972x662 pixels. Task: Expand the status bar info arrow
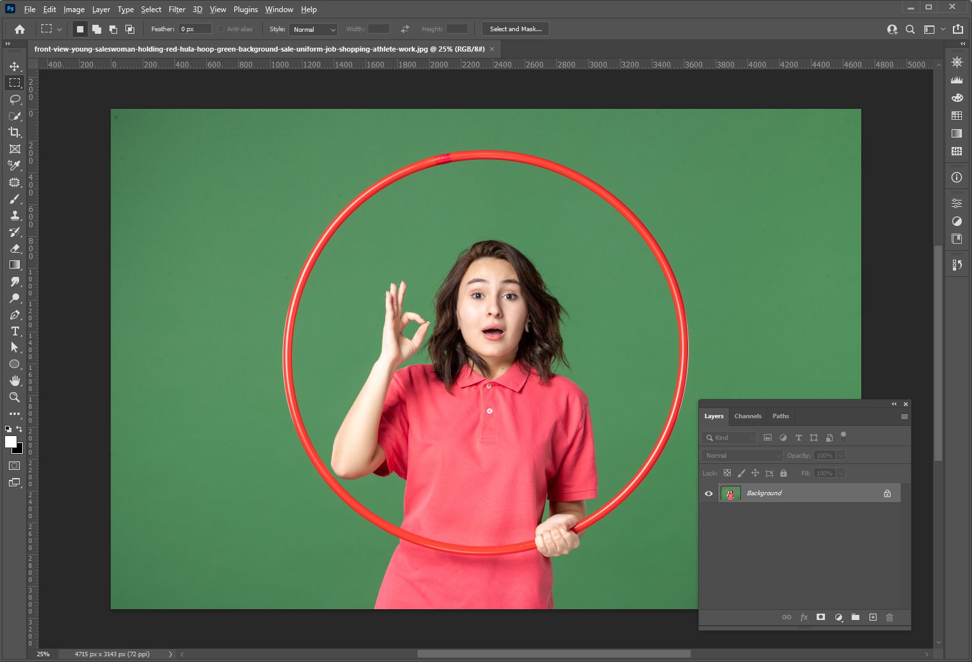[x=170, y=654]
